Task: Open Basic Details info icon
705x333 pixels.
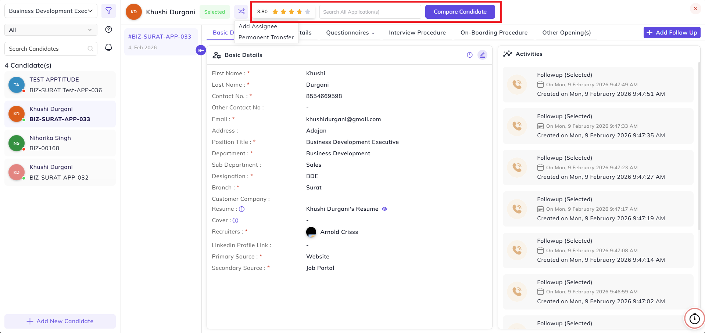Action: click(469, 55)
